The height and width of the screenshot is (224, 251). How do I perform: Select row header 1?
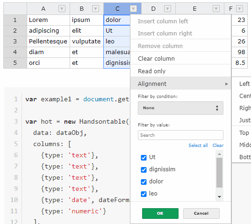click(x=15, y=20)
